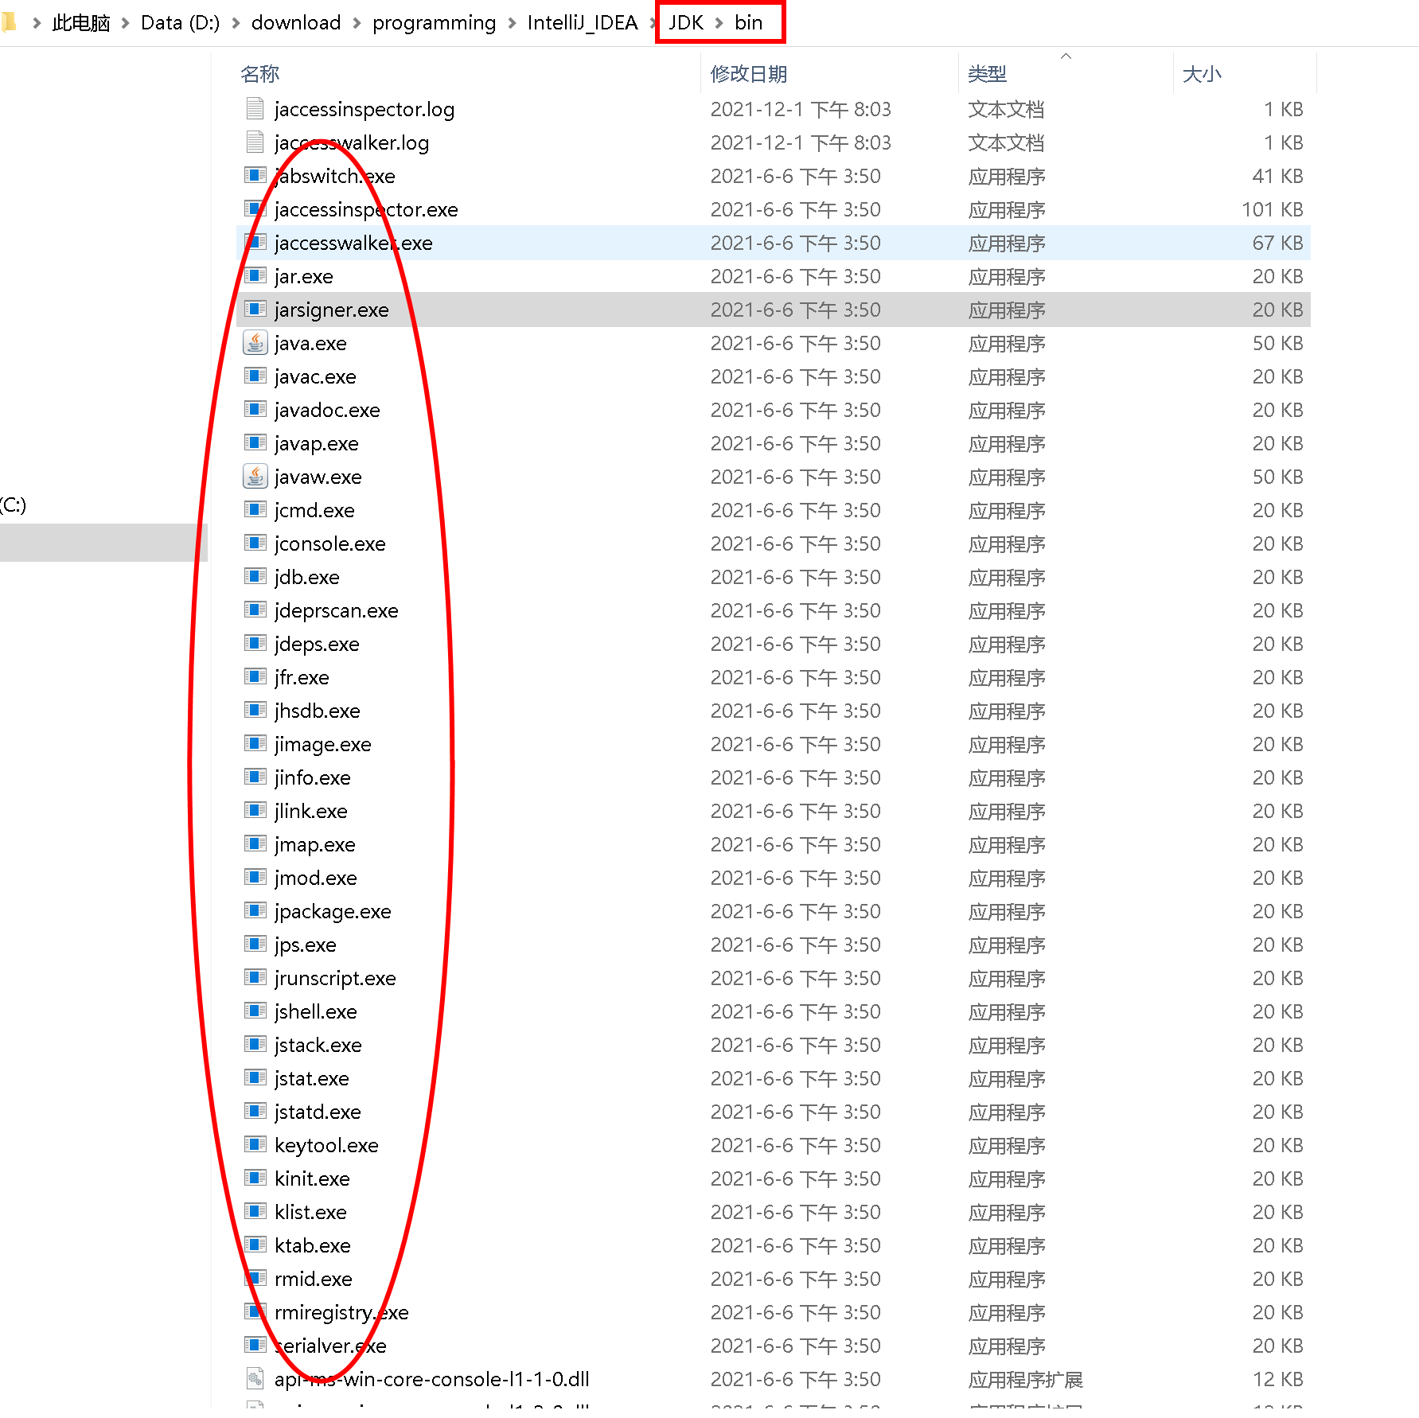Viewport: 1419px width, 1418px height.
Task: Click the jdeprscan.exe application icon
Action: point(255,610)
